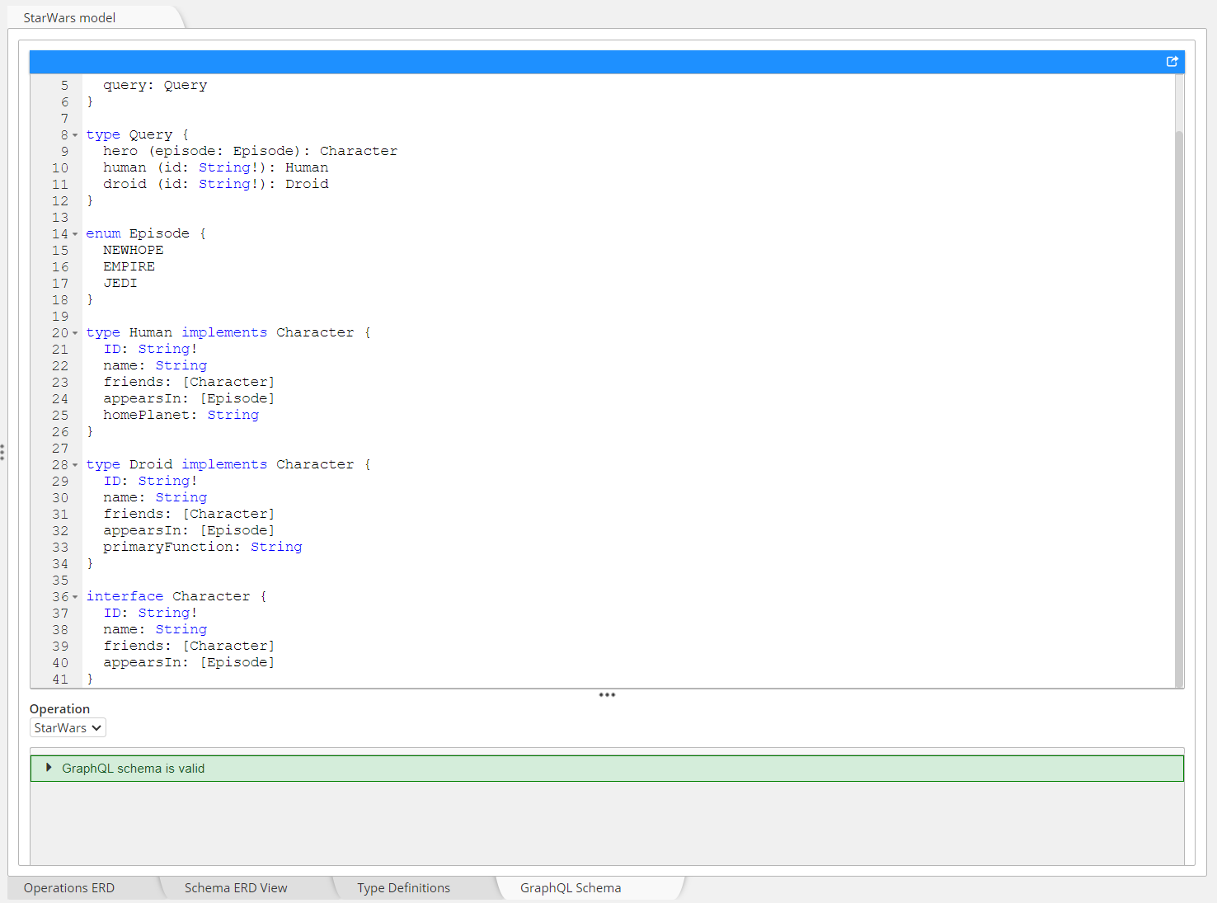Fold the type Human block at line 20

click(75, 333)
